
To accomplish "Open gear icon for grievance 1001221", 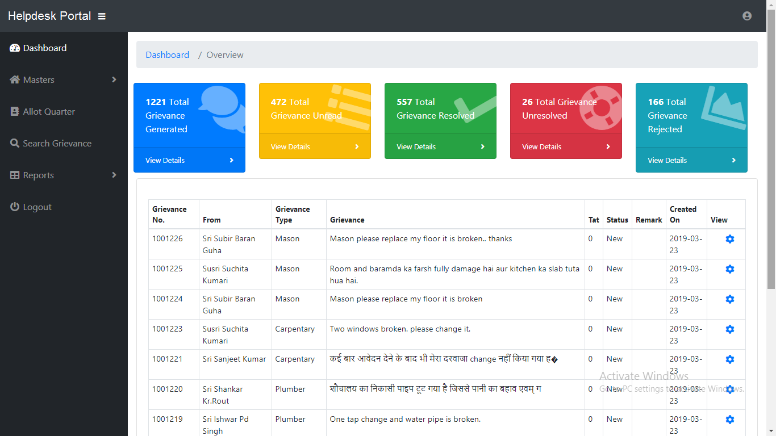I will [x=730, y=359].
